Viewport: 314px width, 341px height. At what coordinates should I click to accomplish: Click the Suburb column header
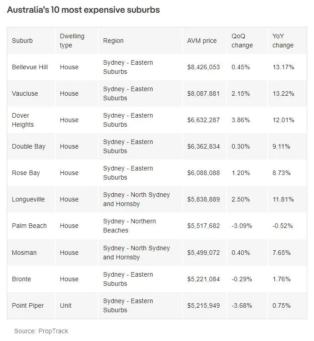tap(22, 41)
